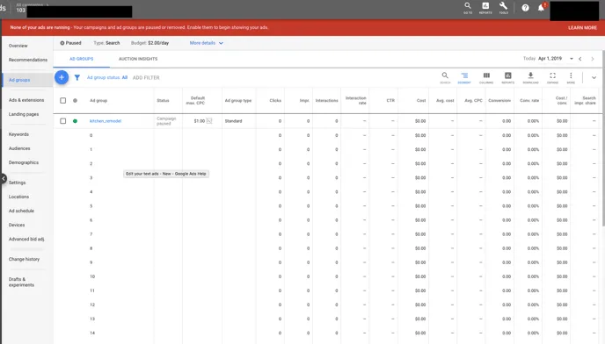Open Ad schedule in the sidebar
The image size is (605, 344).
(21, 211)
